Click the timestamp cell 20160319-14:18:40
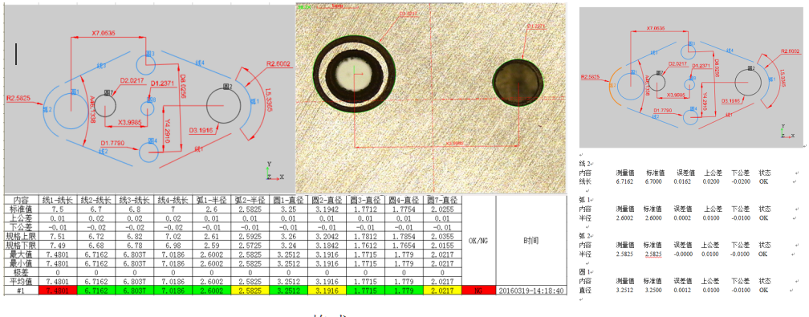Viewport: 809px width, 317px height. click(x=531, y=291)
